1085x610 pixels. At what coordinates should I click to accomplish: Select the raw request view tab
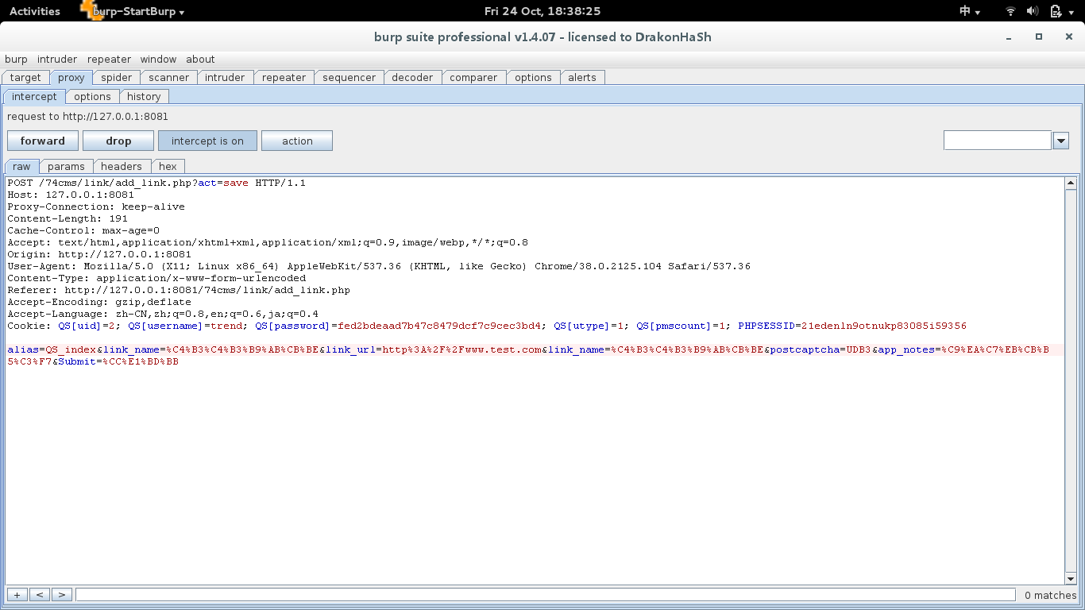(22, 166)
